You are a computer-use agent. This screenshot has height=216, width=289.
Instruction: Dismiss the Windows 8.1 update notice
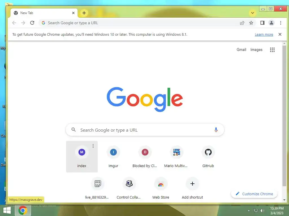tap(280, 34)
